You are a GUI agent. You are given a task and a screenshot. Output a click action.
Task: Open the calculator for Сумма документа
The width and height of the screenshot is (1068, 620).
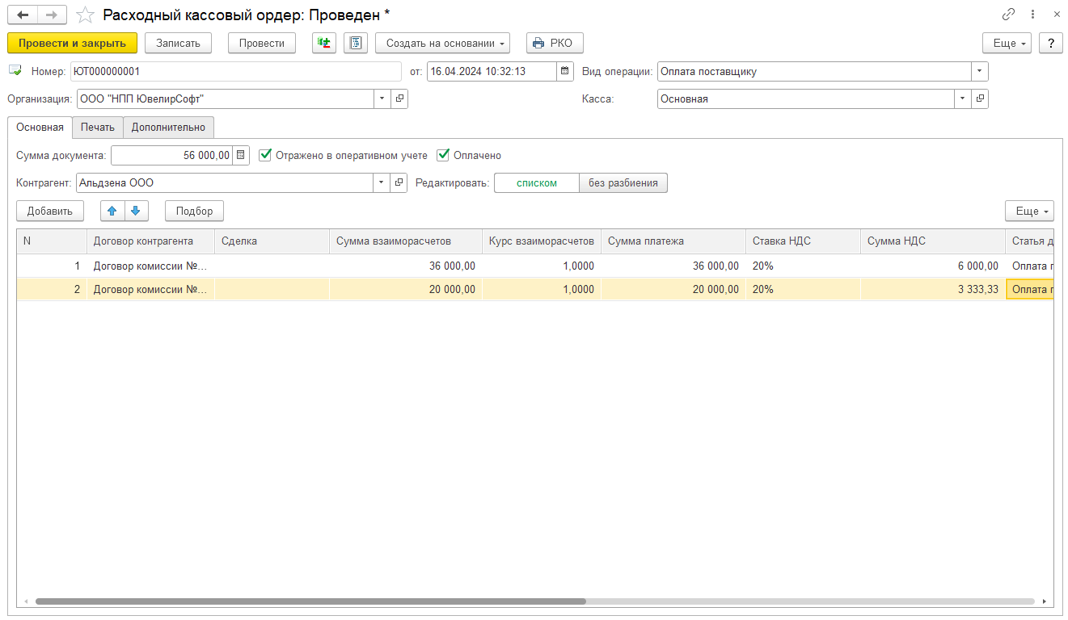(241, 155)
